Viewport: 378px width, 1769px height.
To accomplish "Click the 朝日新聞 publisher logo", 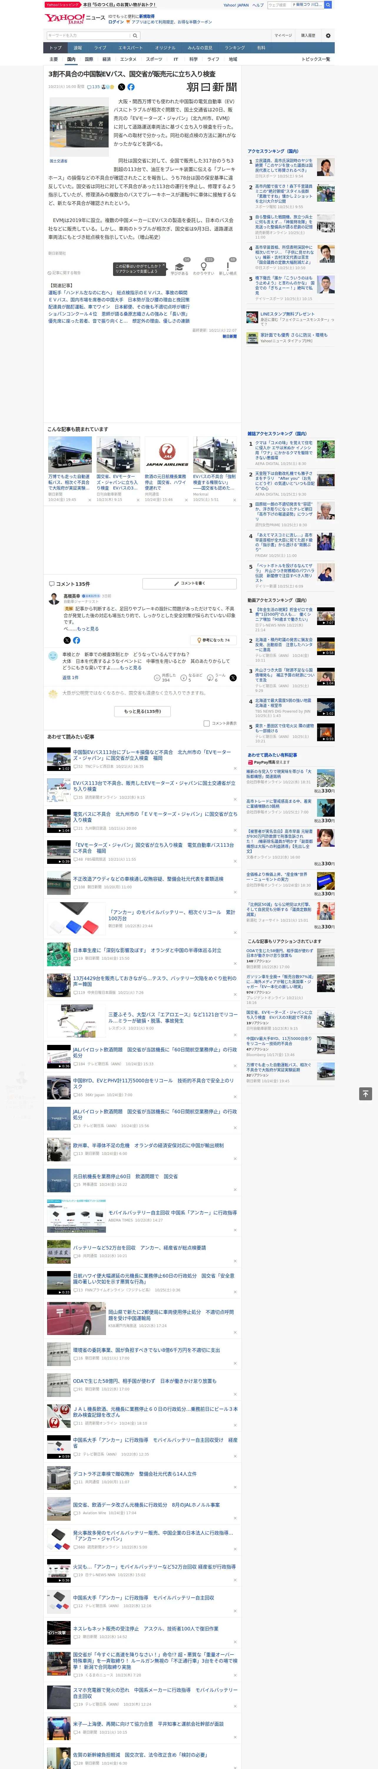I will 212,87.
